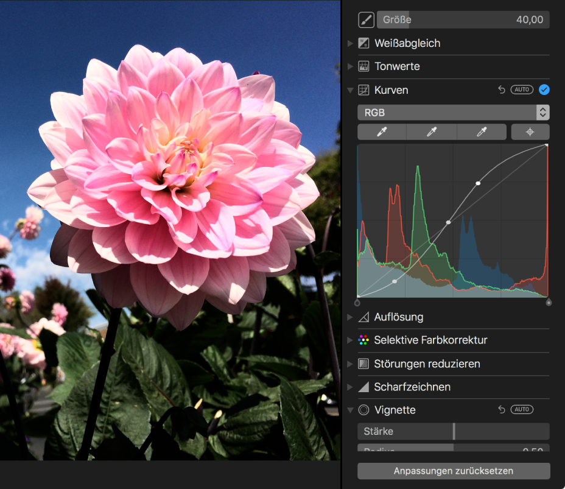Click the add curve point crosshair button
The width and height of the screenshot is (565, 489).
click(530, 132)
